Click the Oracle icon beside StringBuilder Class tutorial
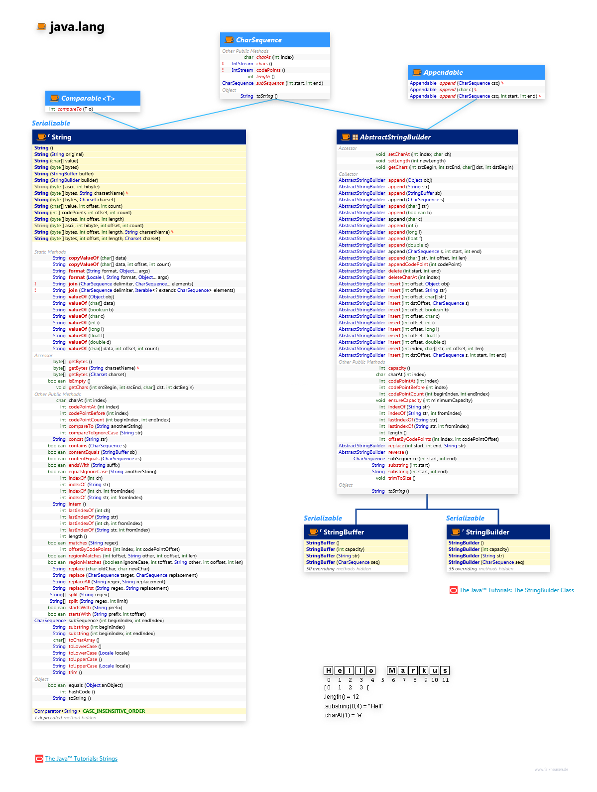This screenshot has width=597, height=792. 453,590
